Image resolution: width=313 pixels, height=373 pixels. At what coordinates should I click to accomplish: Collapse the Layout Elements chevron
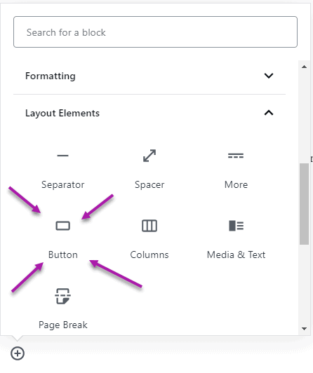click(x=269, y=113)
